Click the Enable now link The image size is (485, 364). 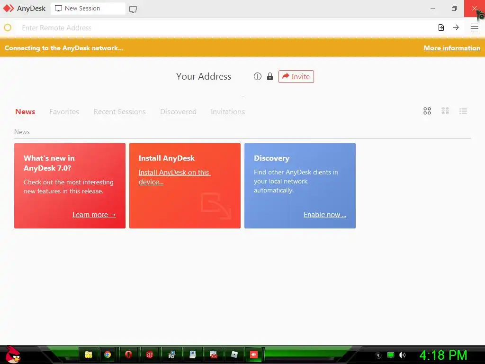point(325,215)
